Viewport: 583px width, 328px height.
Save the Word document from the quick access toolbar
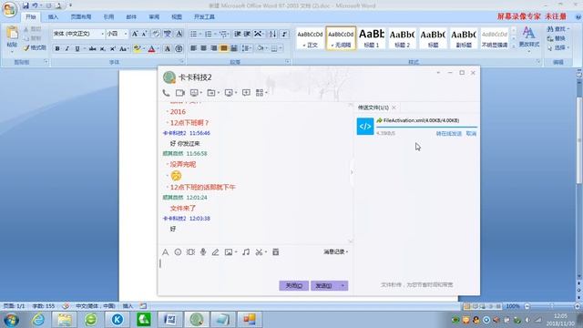pos(26,5)
